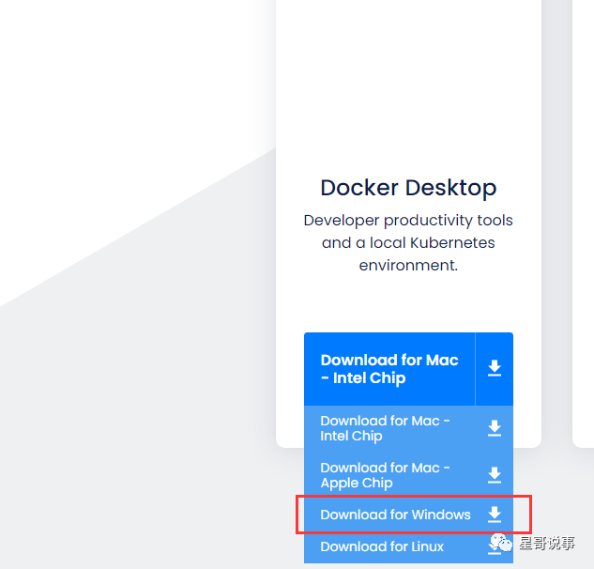Choose 'Download for Mac - Apple Chip' option
This screenshot has width=594, height=569.
point(385,475)
